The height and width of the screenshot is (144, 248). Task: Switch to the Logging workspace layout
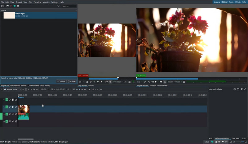217,2
